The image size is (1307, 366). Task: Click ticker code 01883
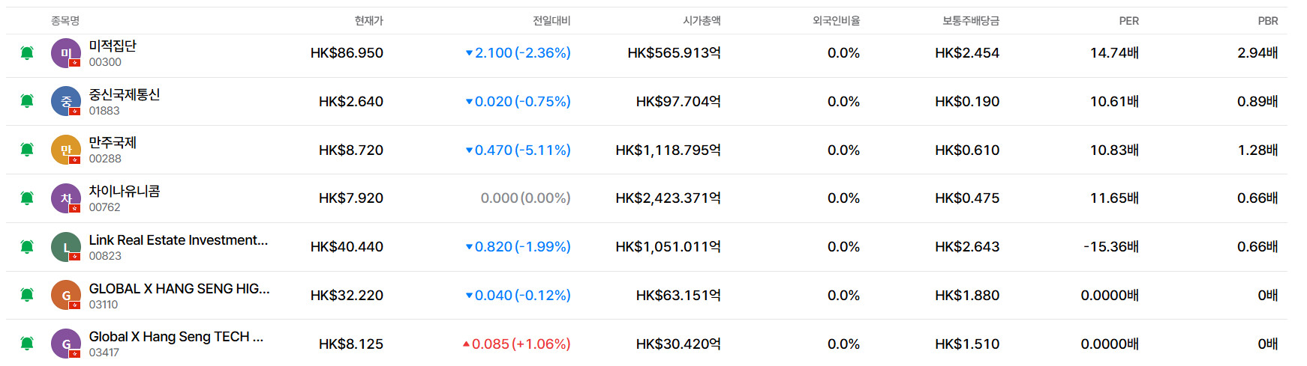tap(104, 111)
